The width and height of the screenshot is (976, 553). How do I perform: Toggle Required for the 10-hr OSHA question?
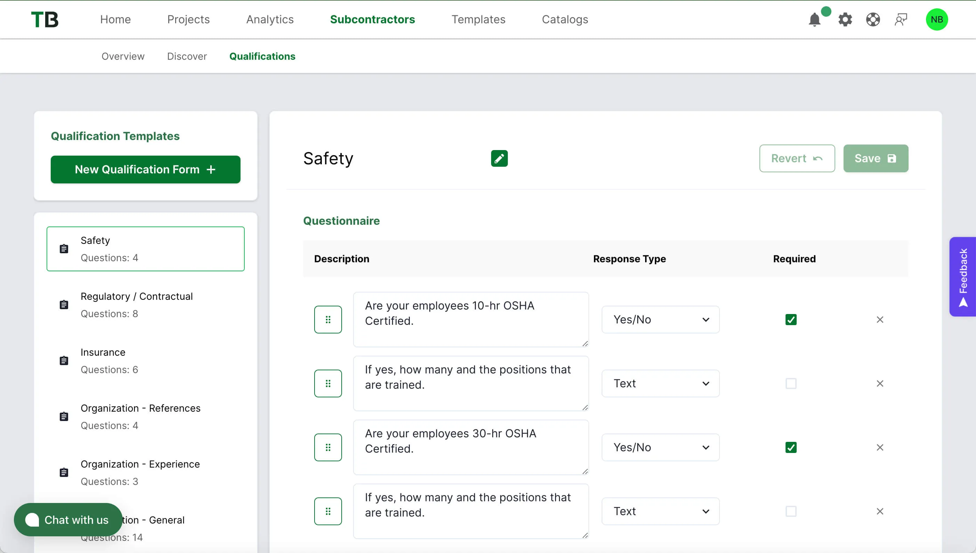click(x=791, y=320)
